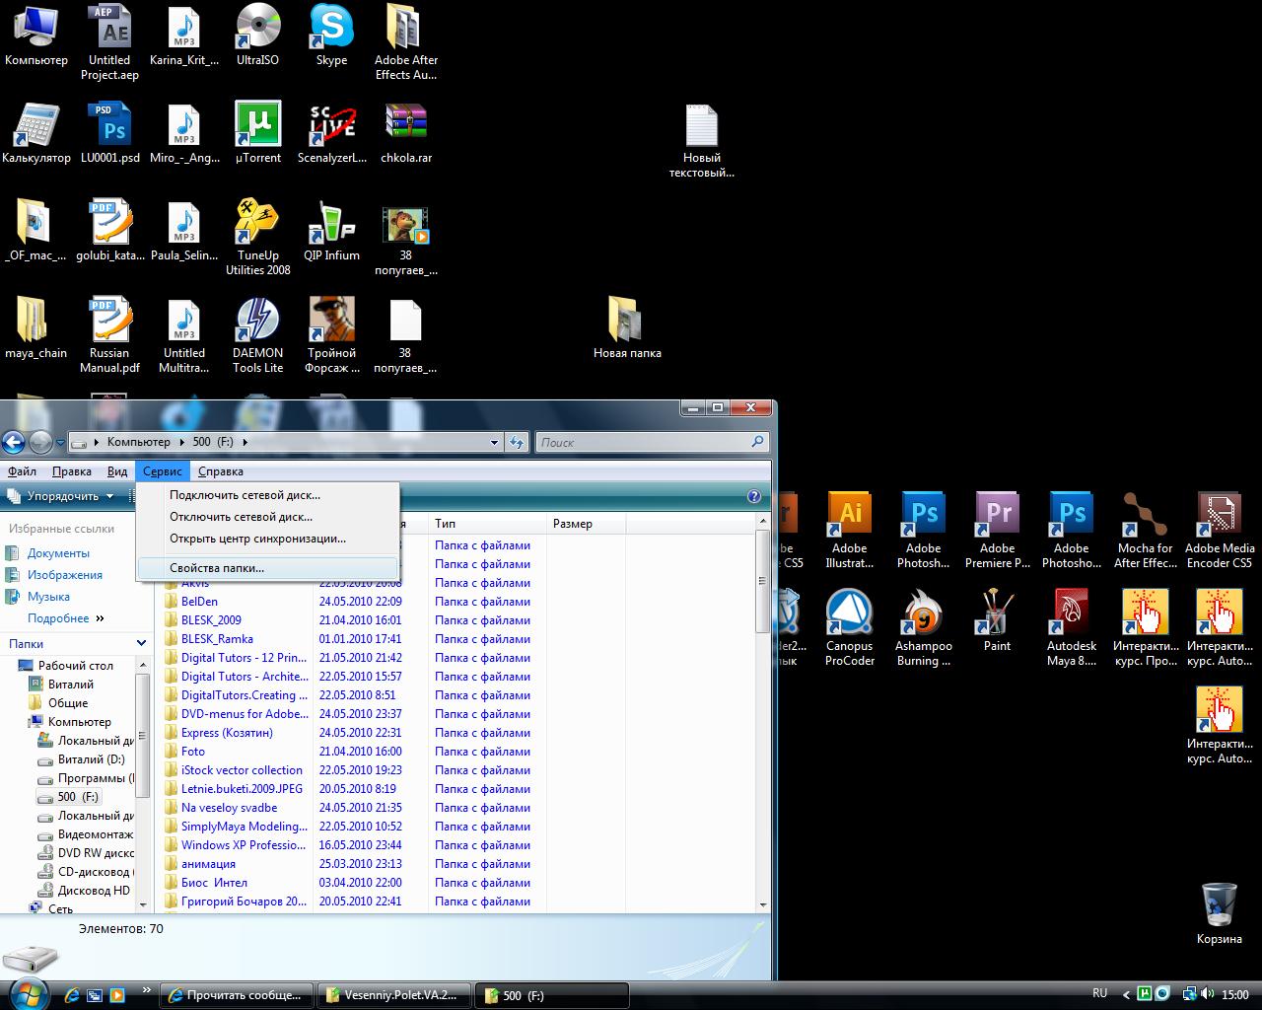Launch Skype from the desktop

[x=331, y=36]
